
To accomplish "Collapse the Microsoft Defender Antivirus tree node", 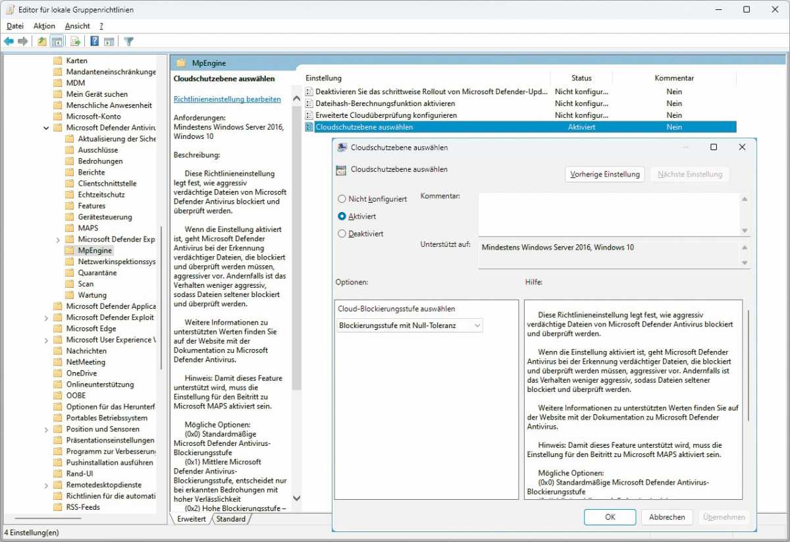I will tap(46, 128).
